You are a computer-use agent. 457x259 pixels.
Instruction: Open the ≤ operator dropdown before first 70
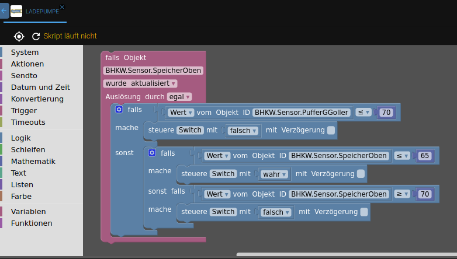(x=363, y=113)
